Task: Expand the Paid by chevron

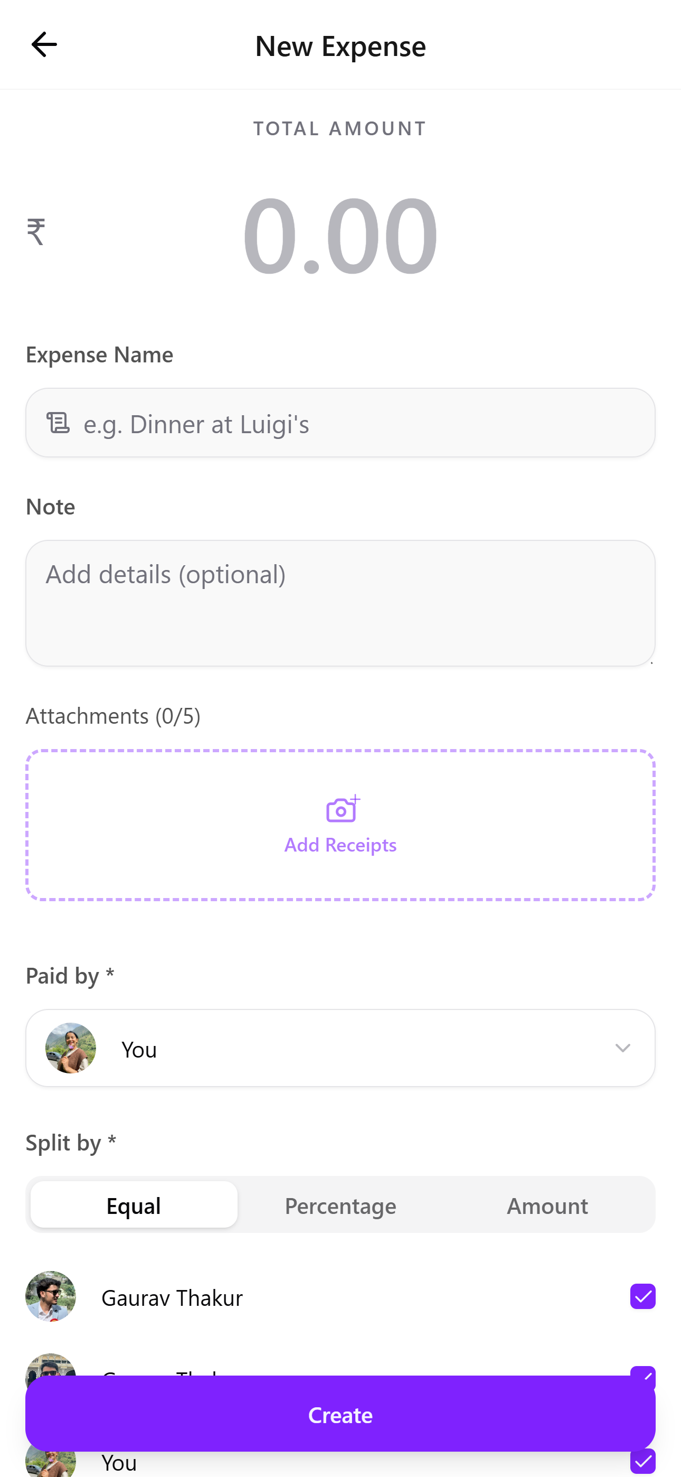Action: pos(622,1048)
